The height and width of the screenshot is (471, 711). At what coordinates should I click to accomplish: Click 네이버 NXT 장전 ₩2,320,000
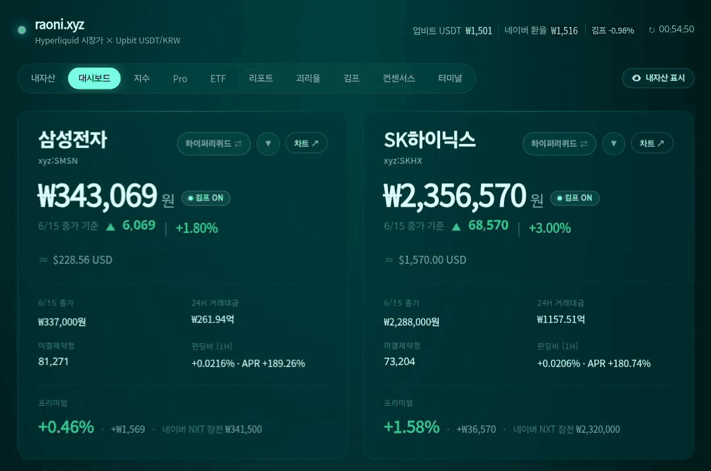click(x=566, y=430)
